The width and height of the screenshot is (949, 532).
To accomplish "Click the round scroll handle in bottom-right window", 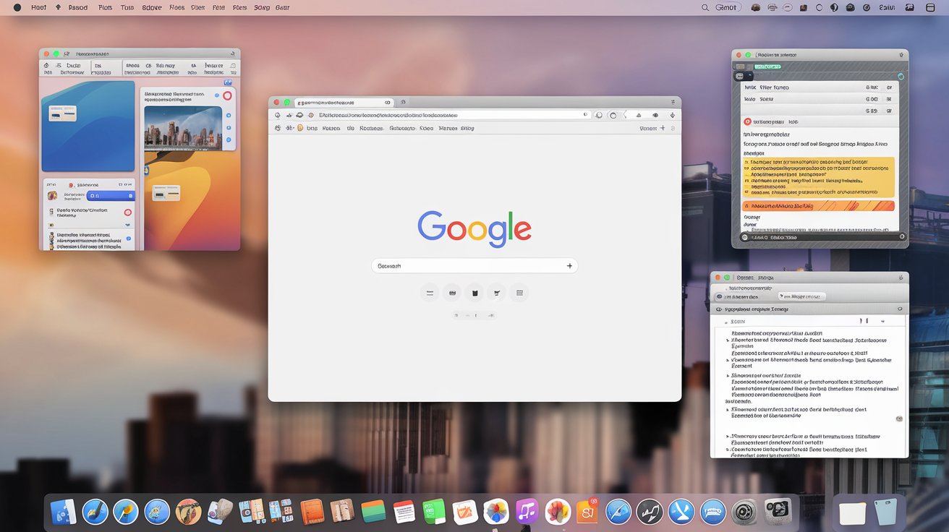I will coord(899,419).
